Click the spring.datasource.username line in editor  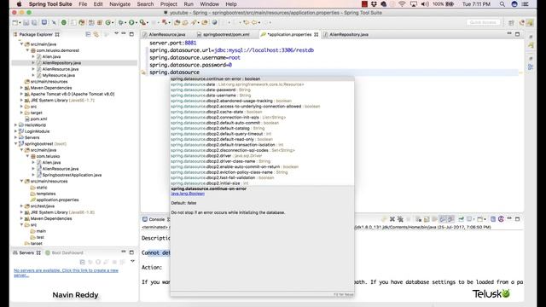coord(195,57)
